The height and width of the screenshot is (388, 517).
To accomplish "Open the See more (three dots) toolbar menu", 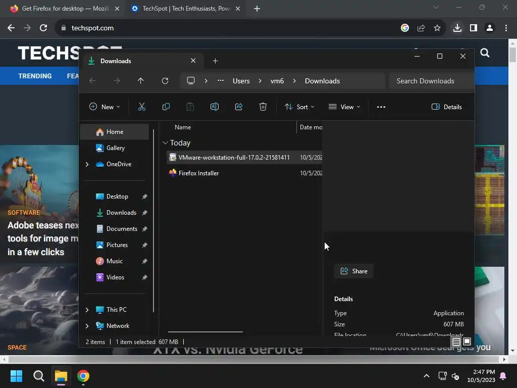I will [381, 107].
